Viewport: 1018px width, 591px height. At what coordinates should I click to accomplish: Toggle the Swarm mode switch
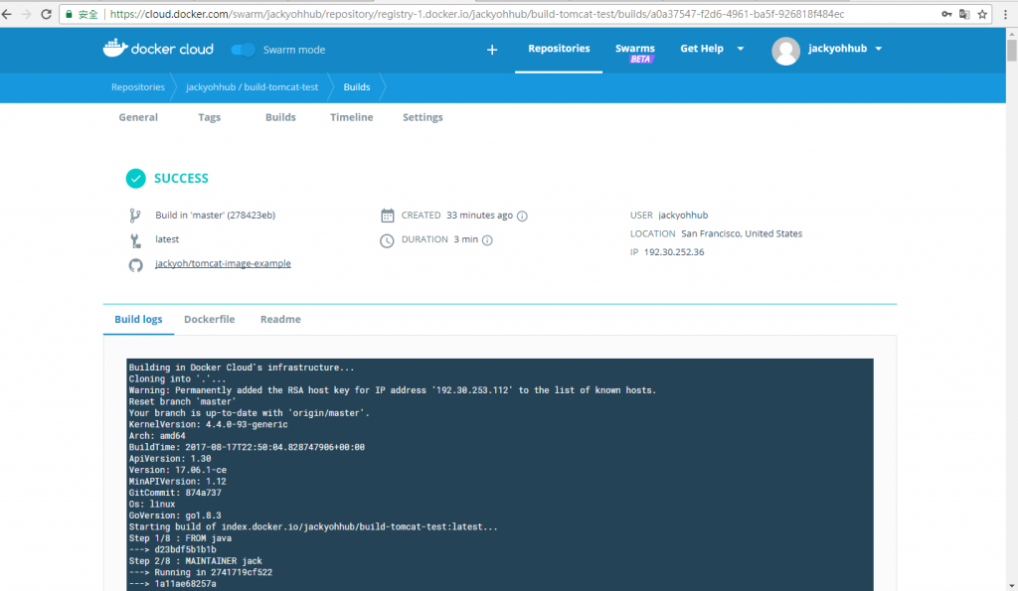pos(243,50)
